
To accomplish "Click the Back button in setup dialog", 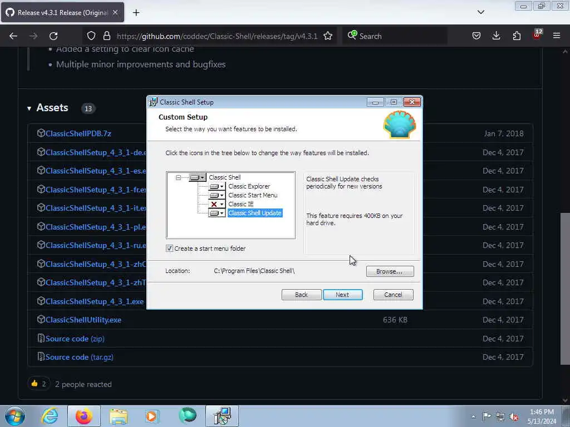I will point(301,295).
